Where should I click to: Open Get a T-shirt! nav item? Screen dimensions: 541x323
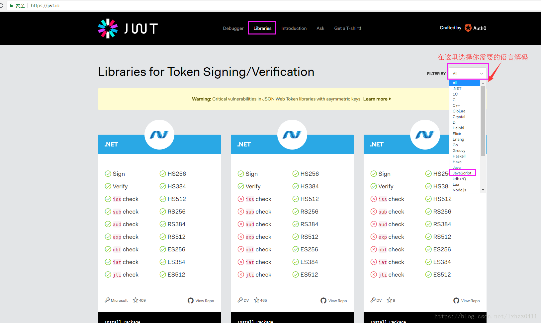(x=347, y=29)
